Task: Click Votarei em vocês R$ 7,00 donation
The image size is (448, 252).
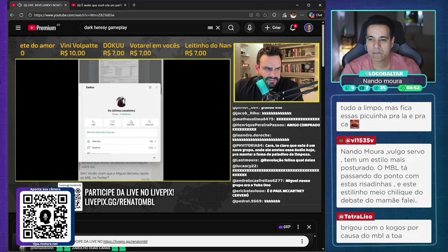Action: (x=154, y=49)
